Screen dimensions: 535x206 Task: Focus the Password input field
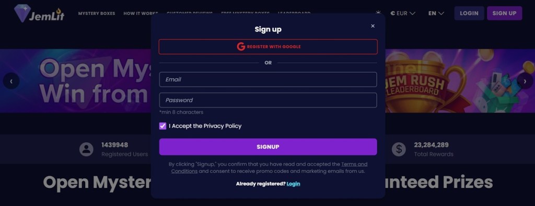pos(268,100)
